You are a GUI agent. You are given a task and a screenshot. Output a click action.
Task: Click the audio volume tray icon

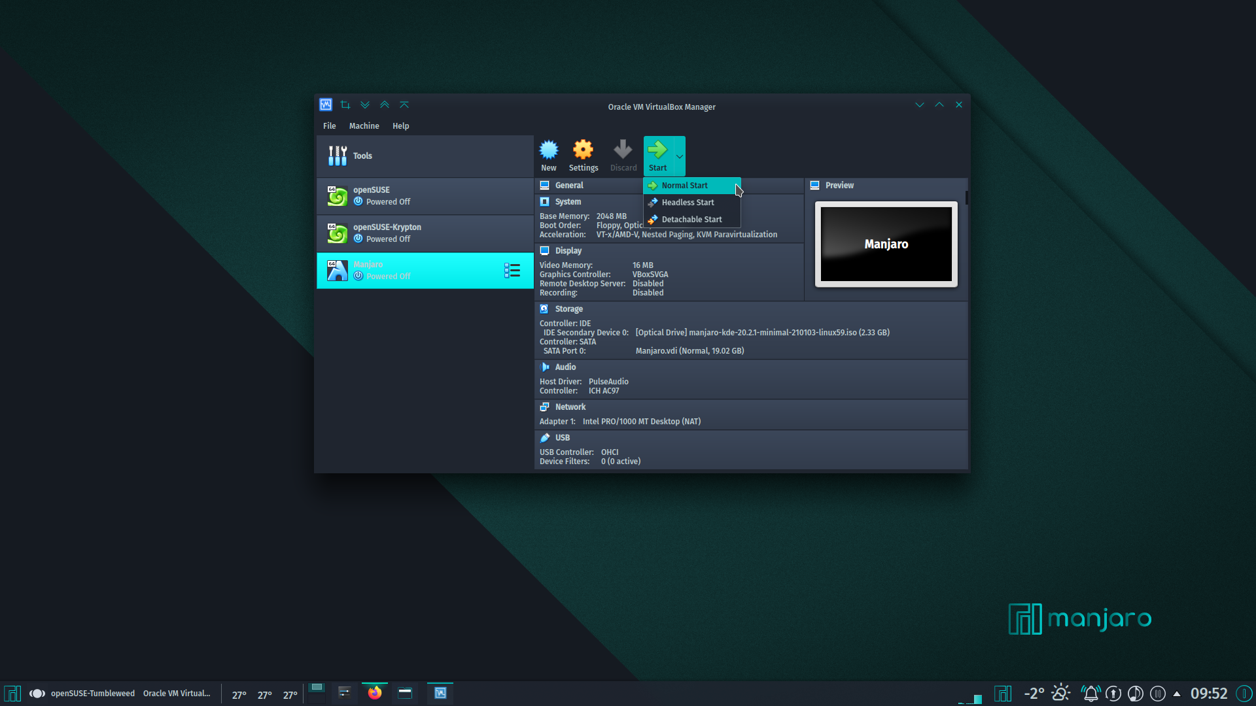1136,694
